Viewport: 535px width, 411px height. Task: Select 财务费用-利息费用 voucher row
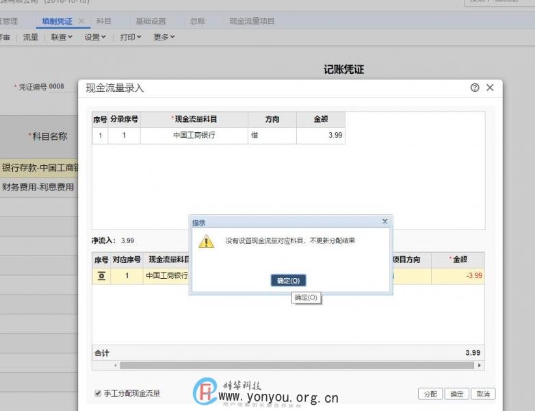[x=39, y=187]
